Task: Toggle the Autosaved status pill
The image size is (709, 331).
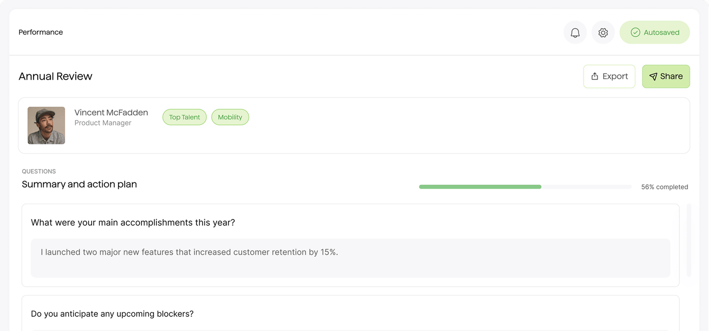Action: coord(654,32)
